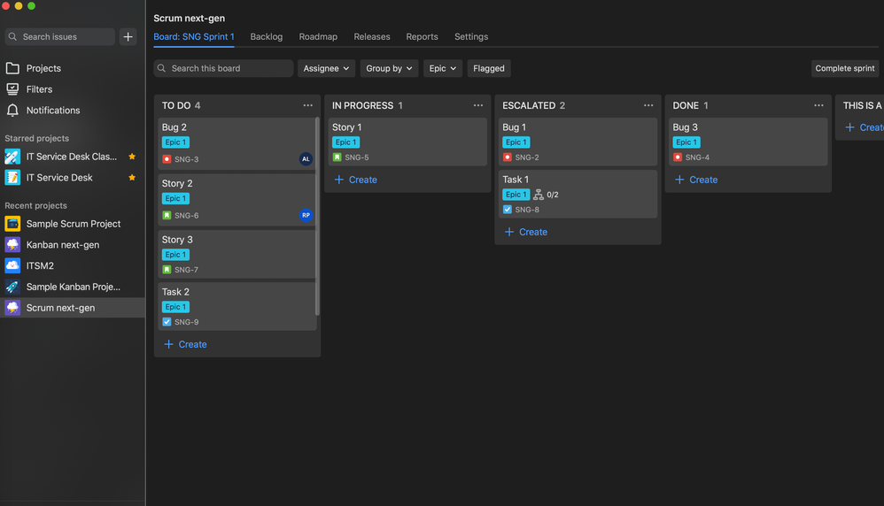Click bug type icon next to SNG-4
The height and width of the screenshot is (506, 884).
coord(678,157)
